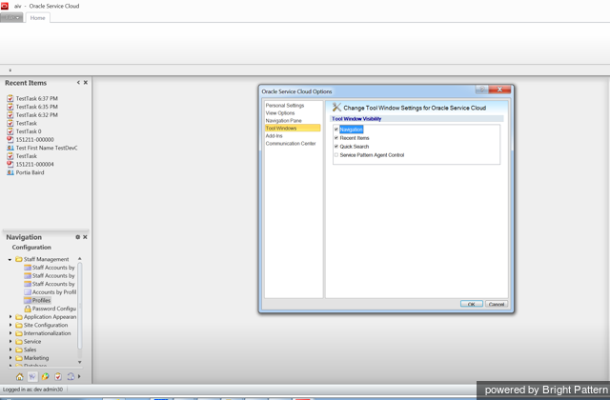The image size is (610, 400).
Task: Collapse the Recent Items panel arrow
Action: pyautogui.click(x=78, y=83)
